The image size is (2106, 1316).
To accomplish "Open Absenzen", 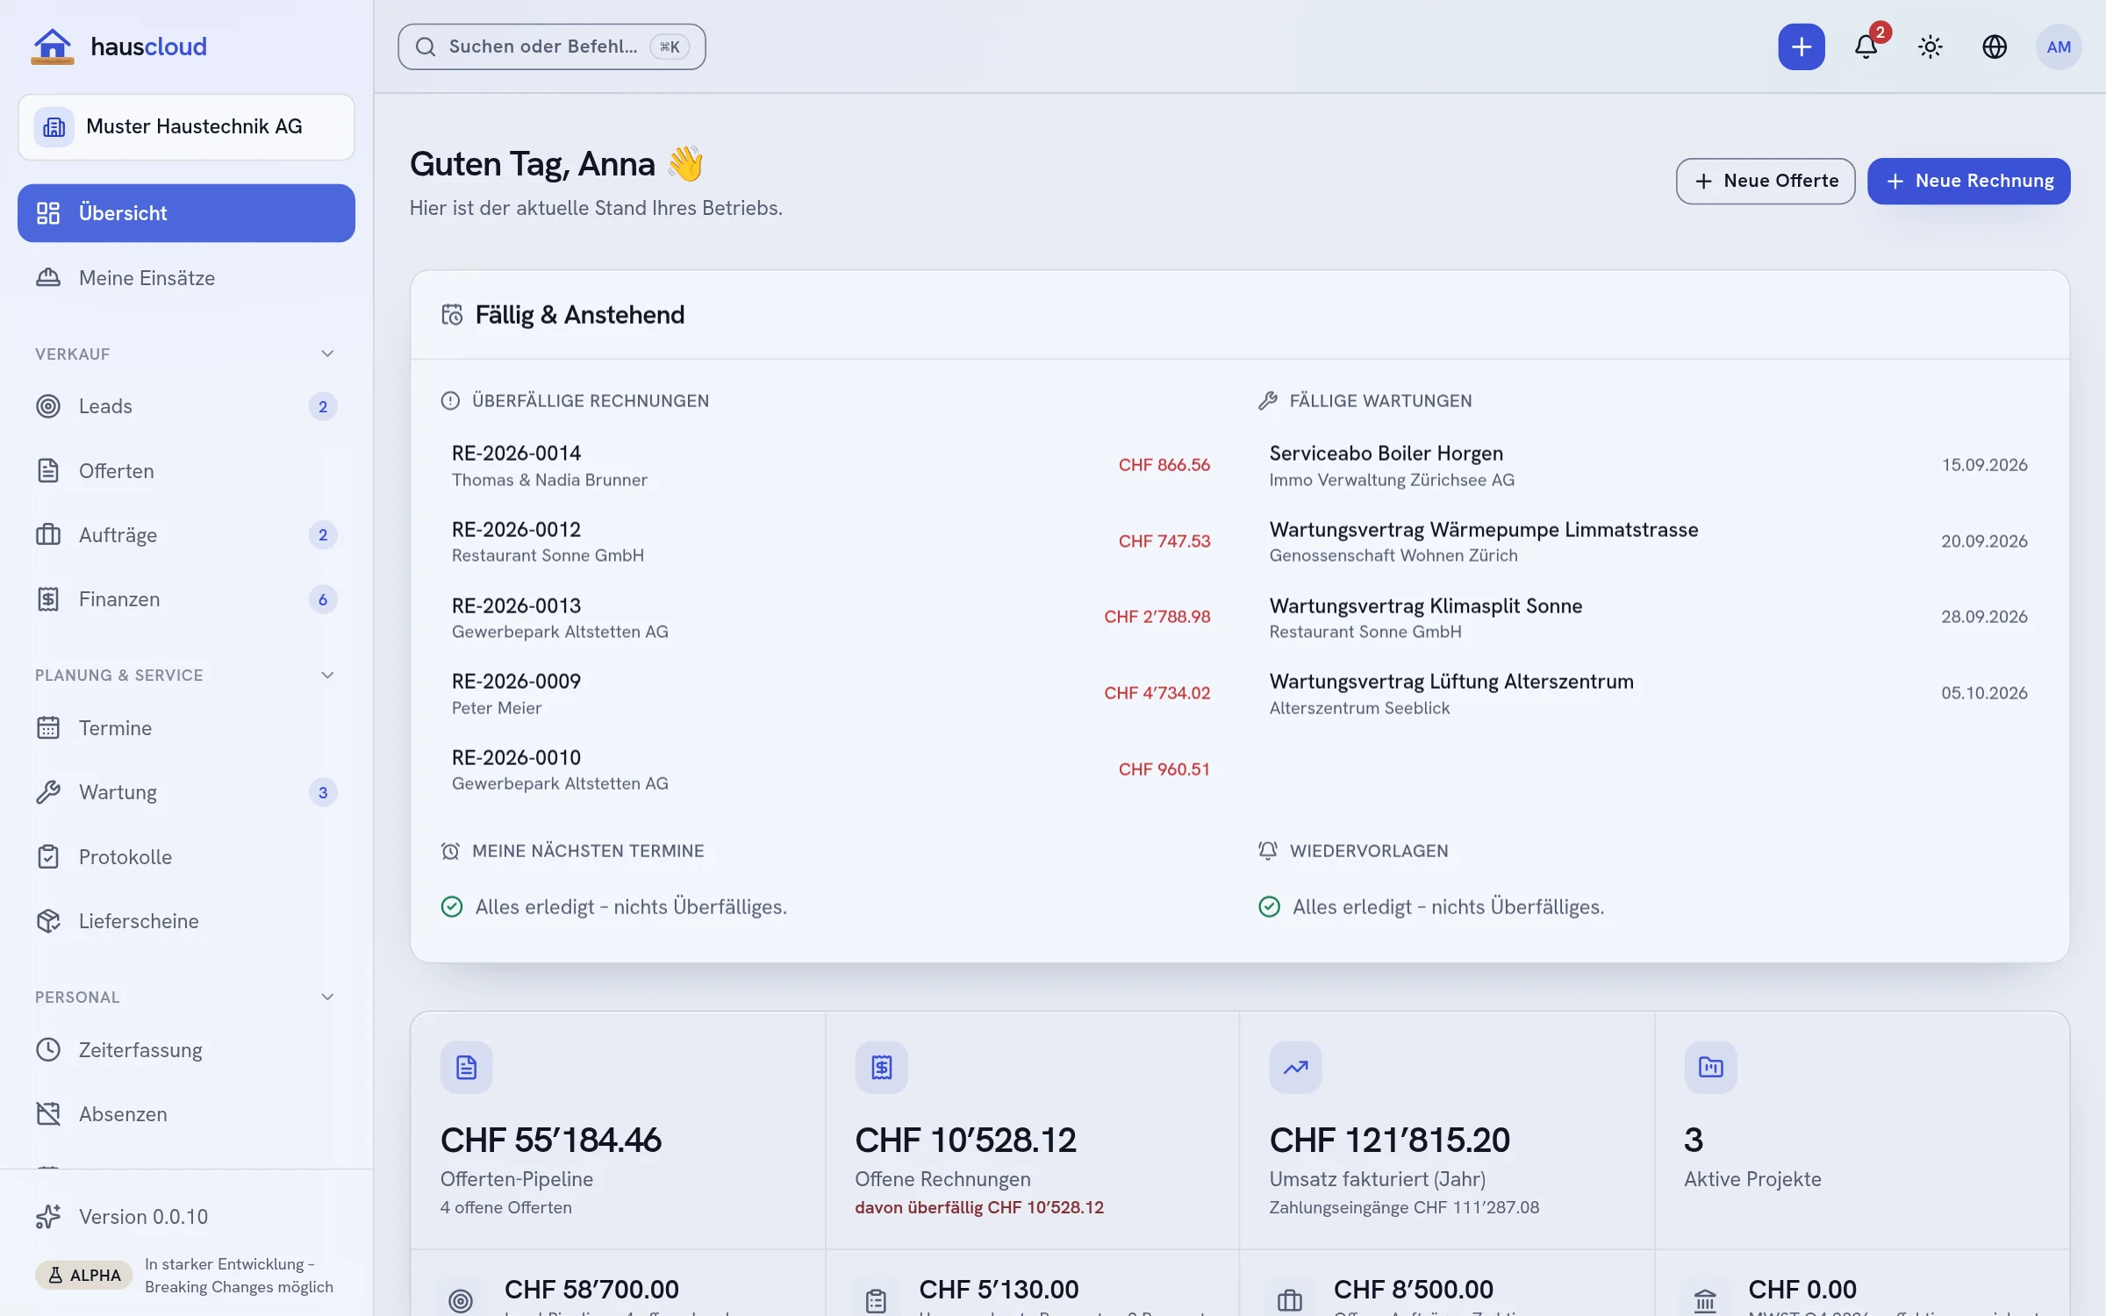I will [186, 1114].
